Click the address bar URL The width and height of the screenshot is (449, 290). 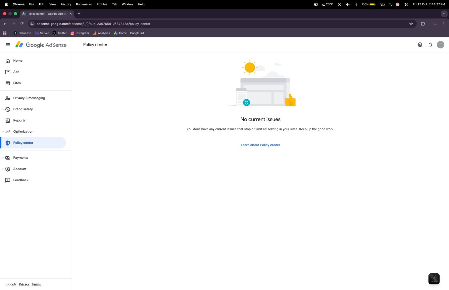[x=93, y=24]
